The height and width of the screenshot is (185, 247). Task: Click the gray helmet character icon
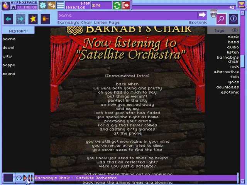(213, 13)
